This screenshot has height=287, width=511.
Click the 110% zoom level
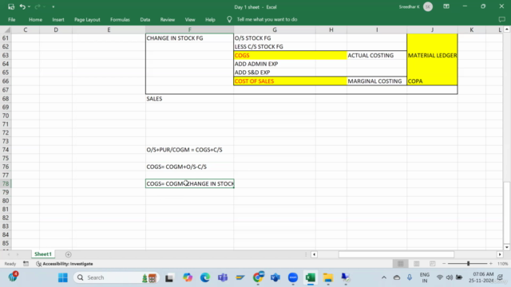click(x=502, y=264)
